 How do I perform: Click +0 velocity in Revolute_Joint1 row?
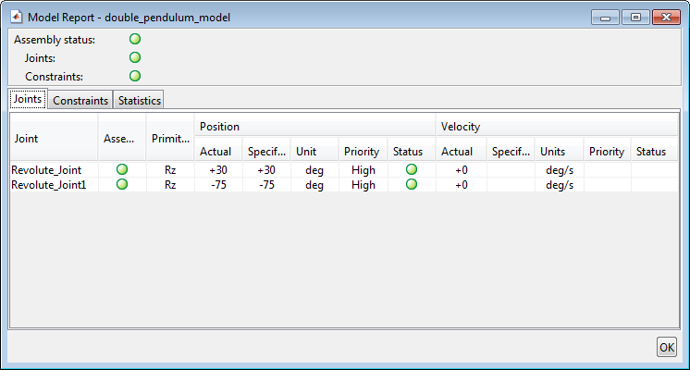[x=462, y=185]
